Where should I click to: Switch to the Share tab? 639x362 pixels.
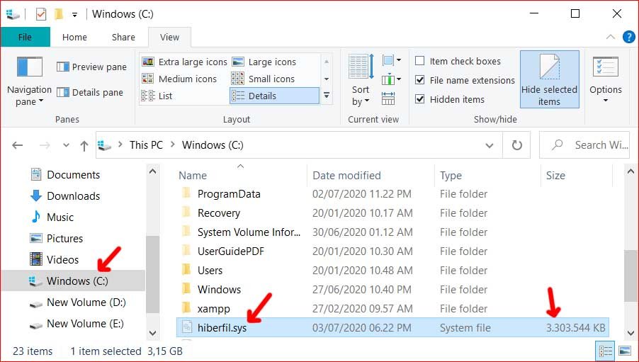click(x=123, y=37)
